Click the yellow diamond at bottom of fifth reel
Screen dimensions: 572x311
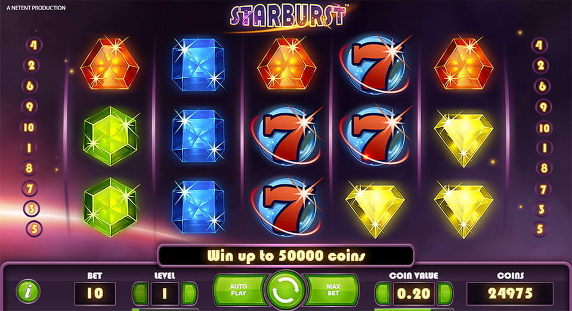coord(463,209)
